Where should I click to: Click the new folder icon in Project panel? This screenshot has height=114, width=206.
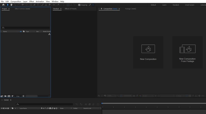click(5, 96)
